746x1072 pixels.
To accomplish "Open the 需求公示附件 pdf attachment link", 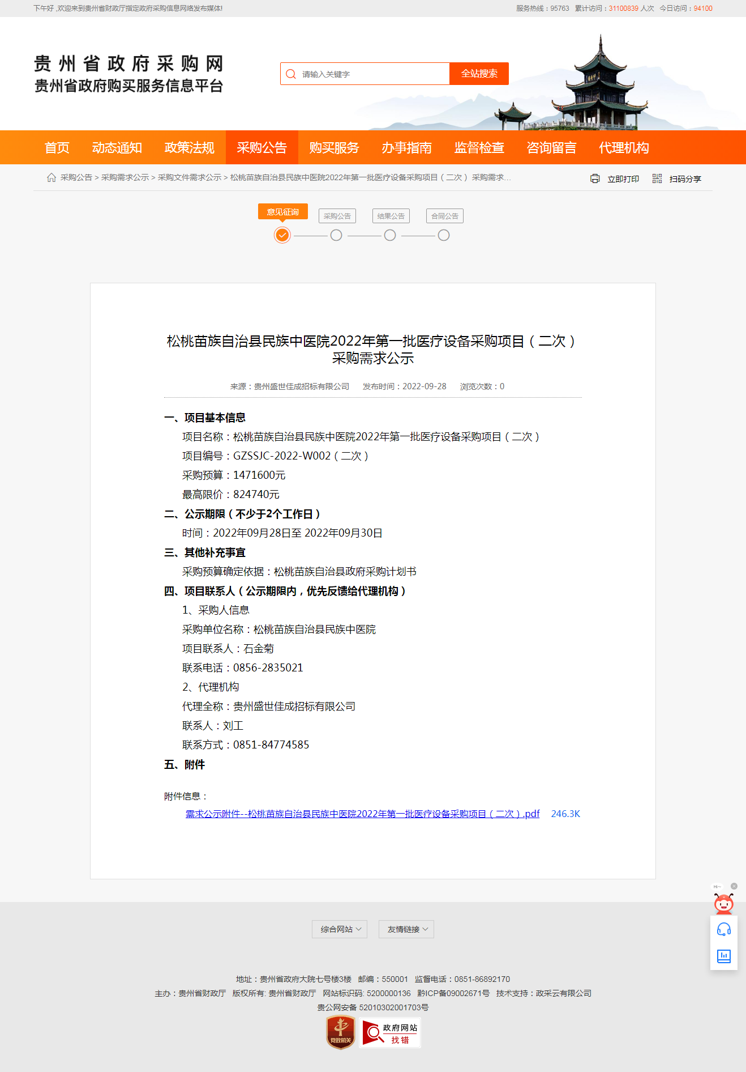I will pyautogui.click(x=363, y=814).
